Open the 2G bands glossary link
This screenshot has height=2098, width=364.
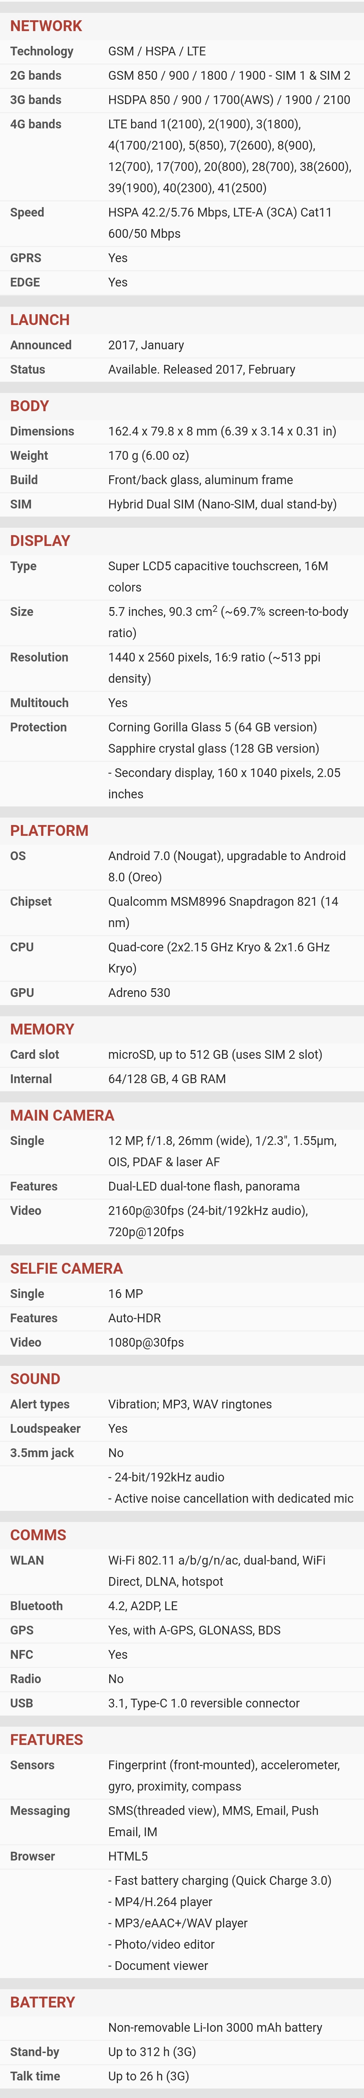click(36, 76)
